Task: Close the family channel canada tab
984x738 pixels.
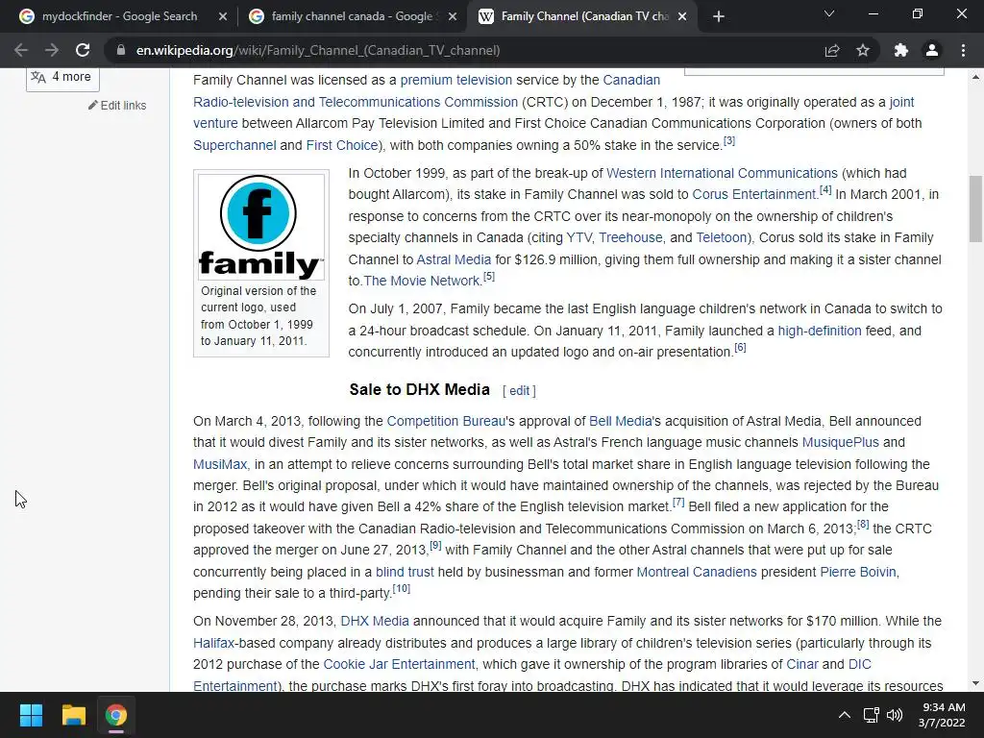Action: coord(453,16)
